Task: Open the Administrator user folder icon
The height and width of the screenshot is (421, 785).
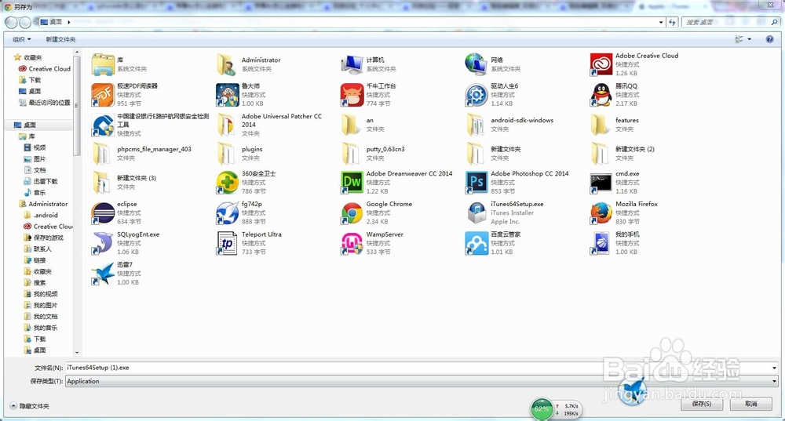Action: click(x=228, y=64)
